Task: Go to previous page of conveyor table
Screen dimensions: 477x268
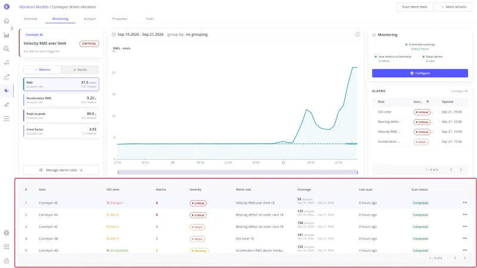Action: [x=455, y=258]
